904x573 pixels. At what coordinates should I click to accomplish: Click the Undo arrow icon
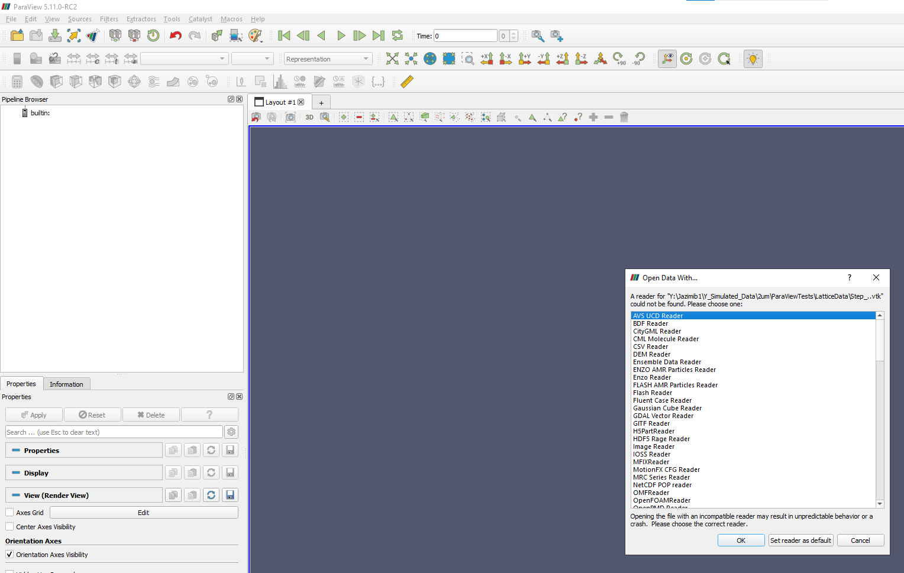pos(176,35)
